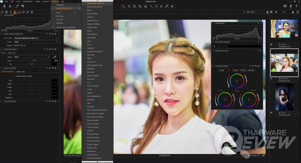Click the browser search magnifier icon

pyautogui.click(x=298, y=12)
